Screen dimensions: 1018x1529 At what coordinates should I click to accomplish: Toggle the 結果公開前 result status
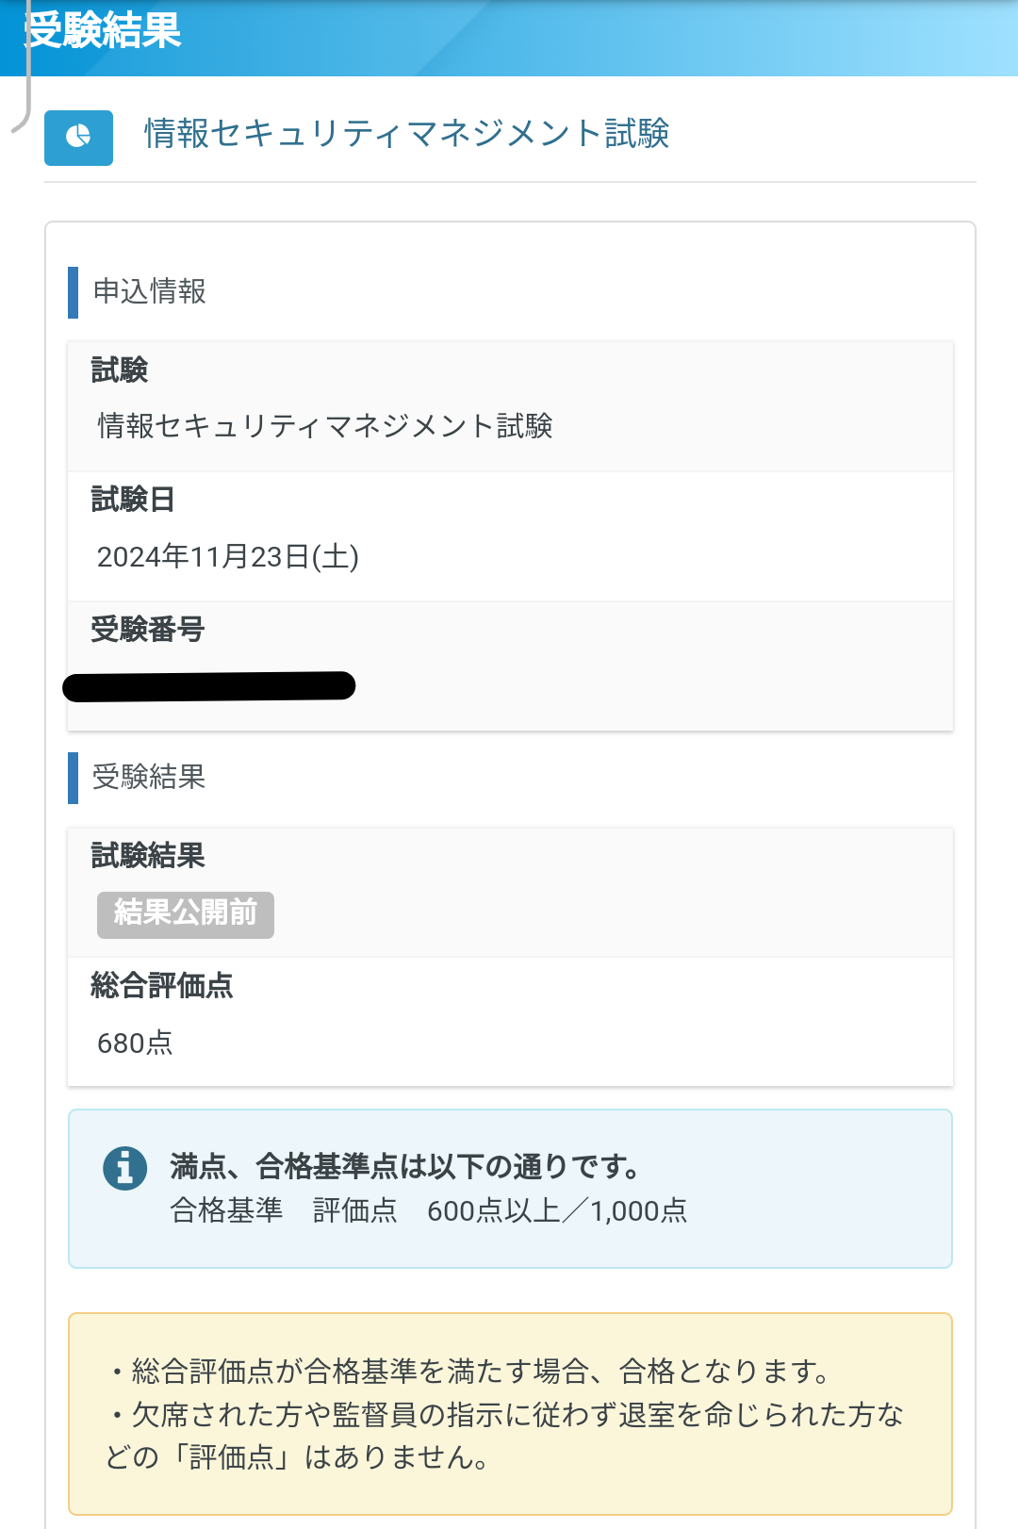click(185, 914)
